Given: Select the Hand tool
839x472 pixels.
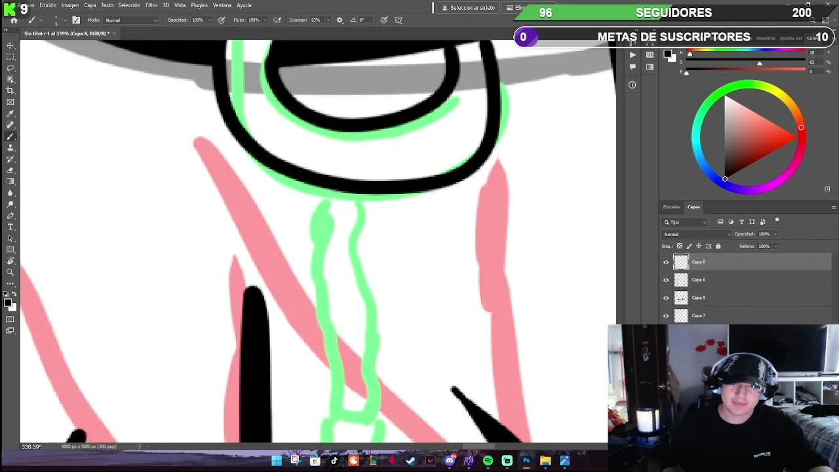Looking at the screenshot, I should [10, 261].
